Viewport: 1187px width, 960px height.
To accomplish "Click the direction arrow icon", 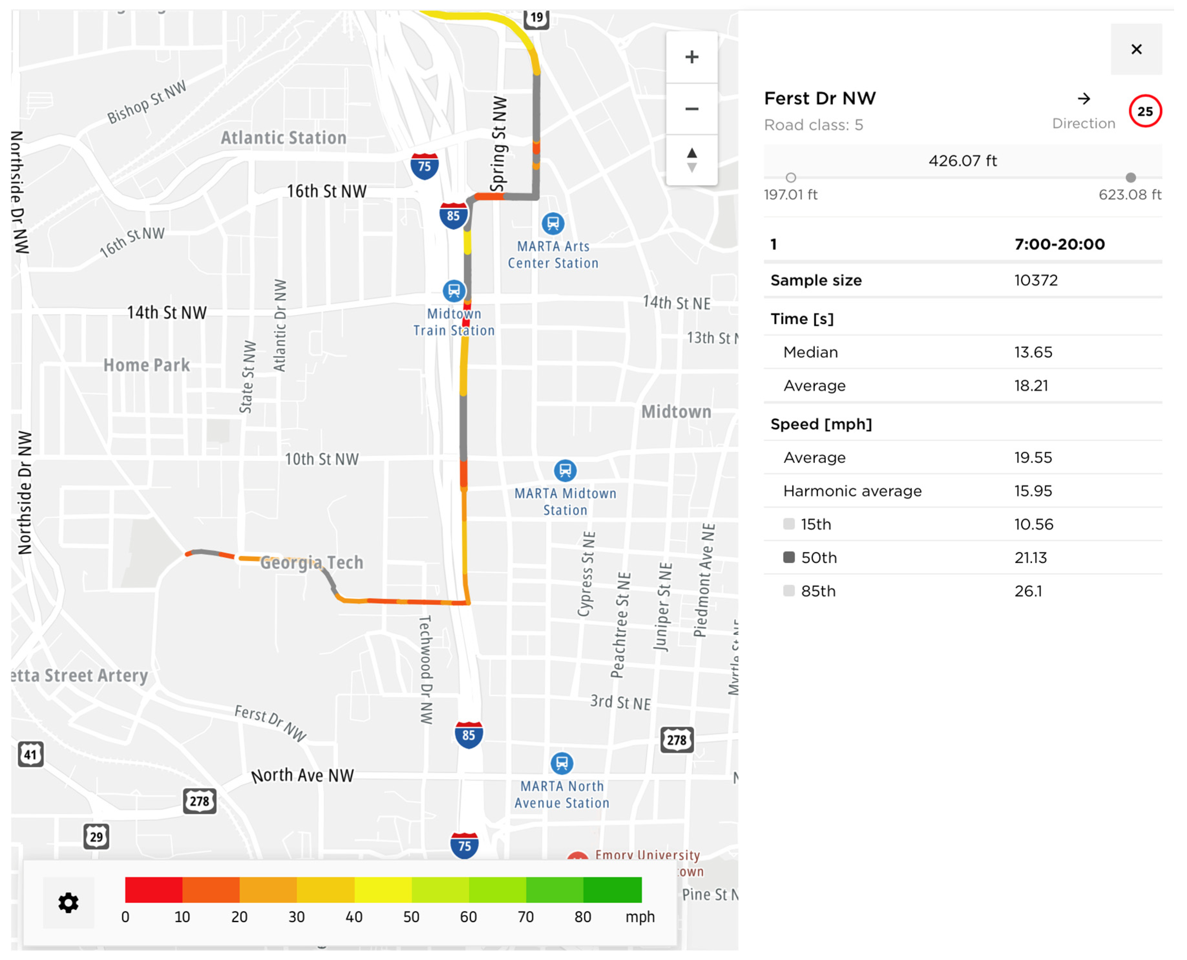I will (1084, 99).
